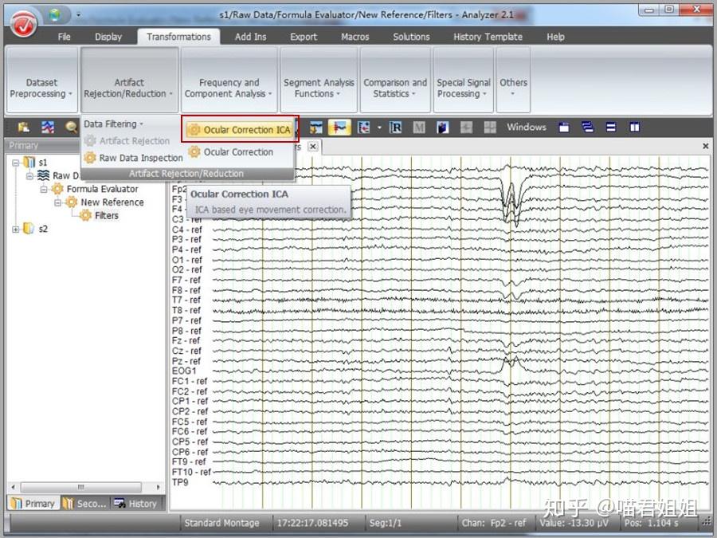Open the Data Filtering dropdown

click(113, 124)
